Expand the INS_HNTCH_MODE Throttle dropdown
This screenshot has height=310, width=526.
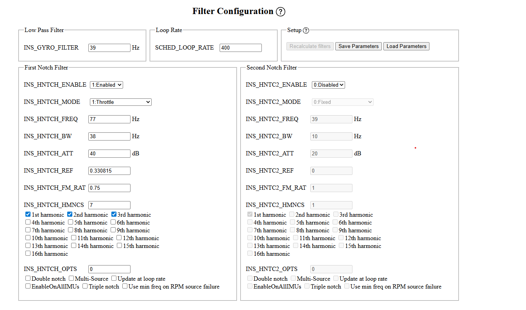[x=120, y=102]
